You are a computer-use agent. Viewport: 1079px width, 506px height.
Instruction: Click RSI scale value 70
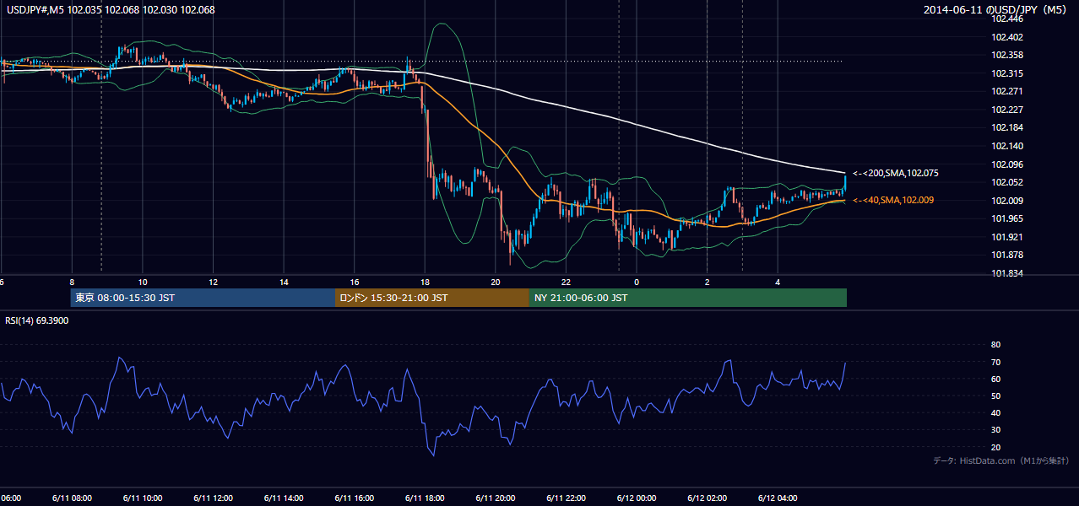click(x=995, y=362)
